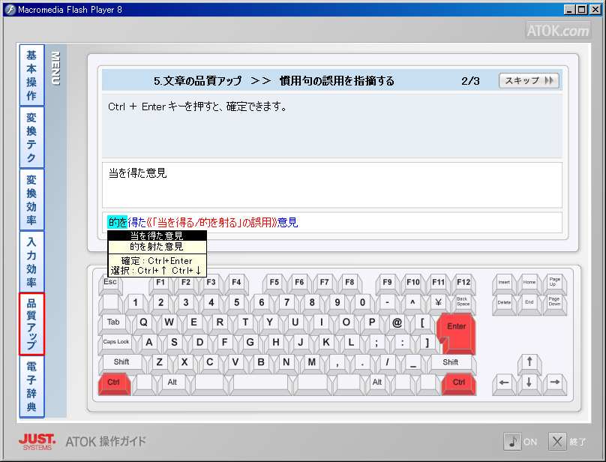Click the left Shift key
This screenshot has height=462, width=606.
[122, 364]
